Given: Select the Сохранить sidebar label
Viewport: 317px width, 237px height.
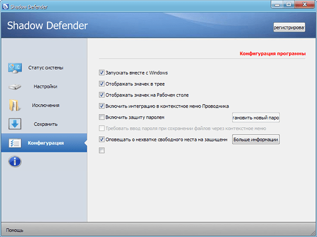Looking at the screenshot, I should click(45, 124).
